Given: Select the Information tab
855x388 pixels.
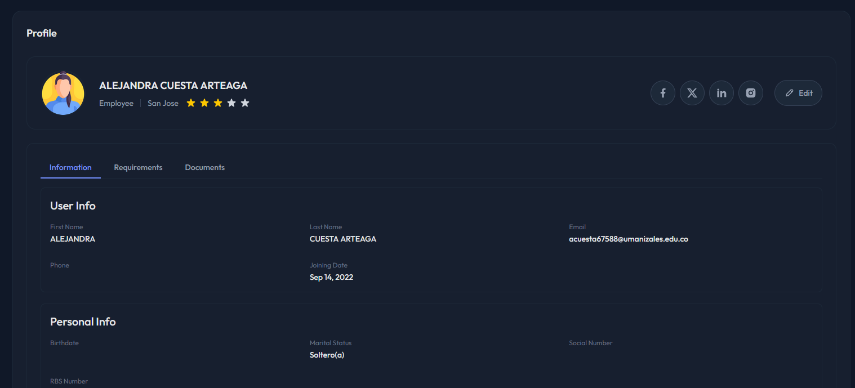Looking at the screenshot, I should 70,167.
